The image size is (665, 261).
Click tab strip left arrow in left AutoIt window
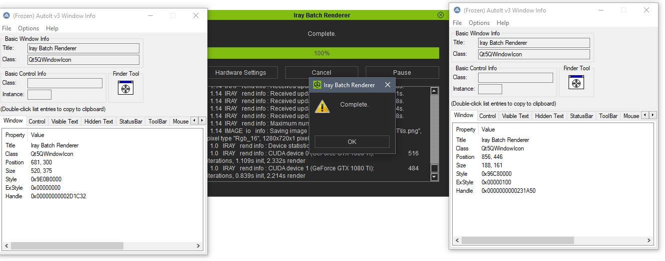coord(195,121)
